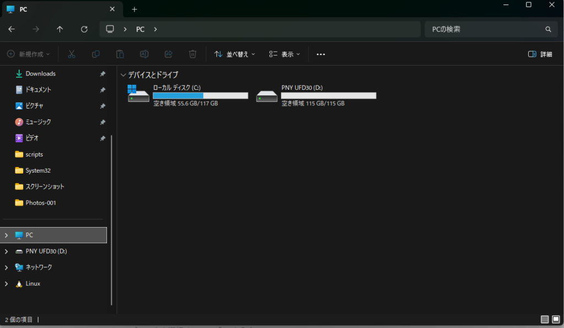The height and width of the screenshot is (328, 564).
Task: Open the See more ellipsis menu
Action: click(x=321, y=54)
